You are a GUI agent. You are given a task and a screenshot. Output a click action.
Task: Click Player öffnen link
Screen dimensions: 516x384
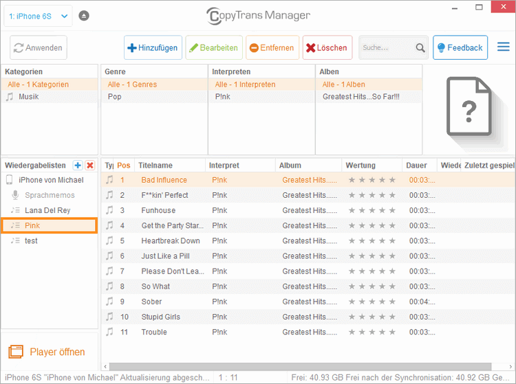tap(57, 352)
